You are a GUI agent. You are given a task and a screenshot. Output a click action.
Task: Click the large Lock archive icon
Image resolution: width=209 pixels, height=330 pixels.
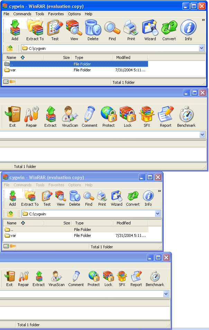(128, 114)
